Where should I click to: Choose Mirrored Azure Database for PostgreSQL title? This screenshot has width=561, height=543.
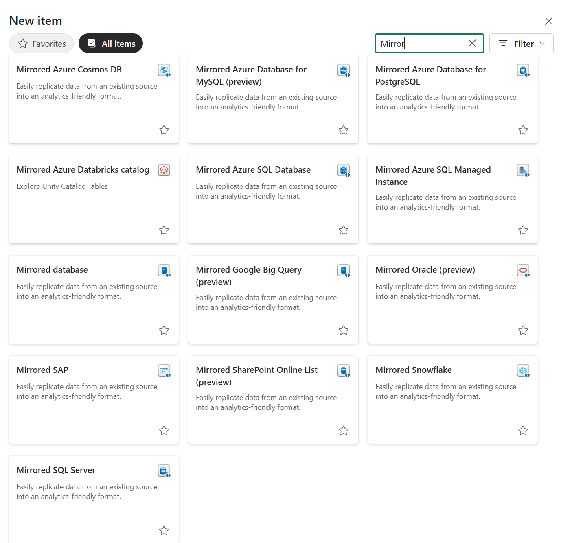click(431, 76)
